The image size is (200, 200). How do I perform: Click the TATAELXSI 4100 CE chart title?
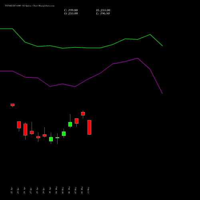[x=30, y=6]
